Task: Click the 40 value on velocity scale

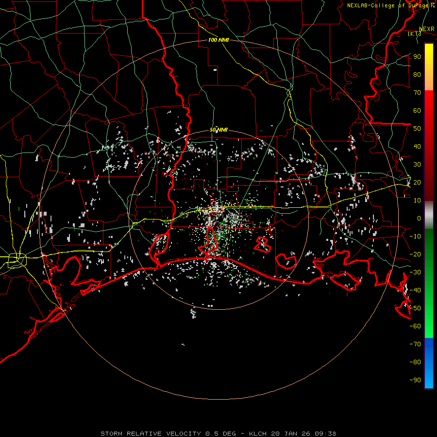Action: (417, 146)
